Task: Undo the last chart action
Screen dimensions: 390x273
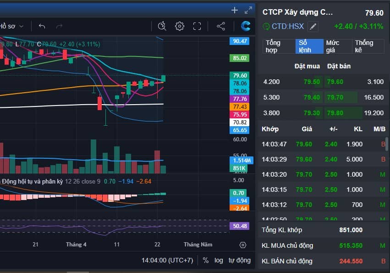Action: [42, 26]
